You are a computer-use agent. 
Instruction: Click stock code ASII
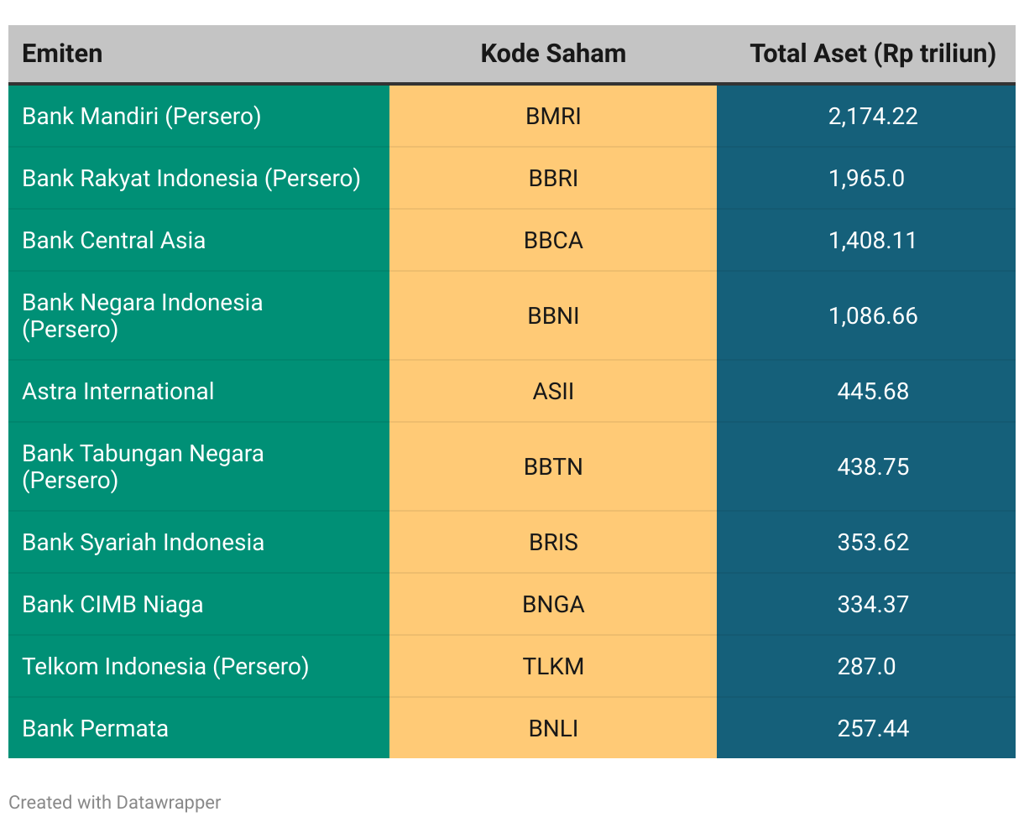point(553,391)
